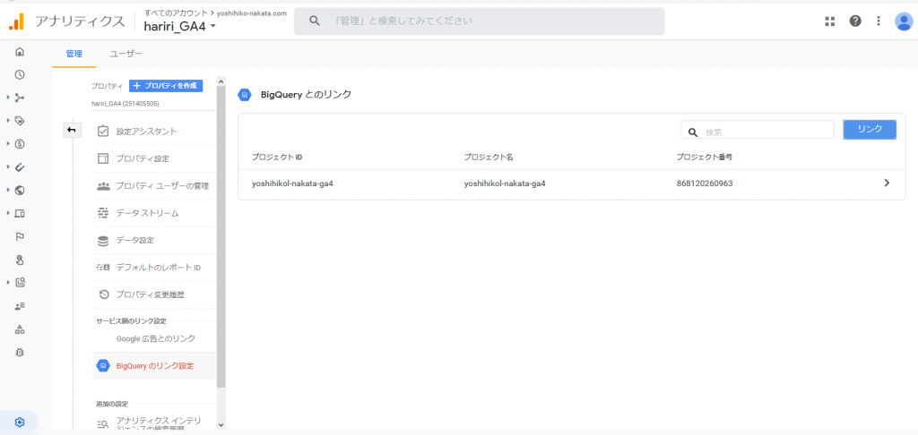Open Google 広告とのリンク item
Viewport: 918px width, 435px height.
(x=154, y=338)
